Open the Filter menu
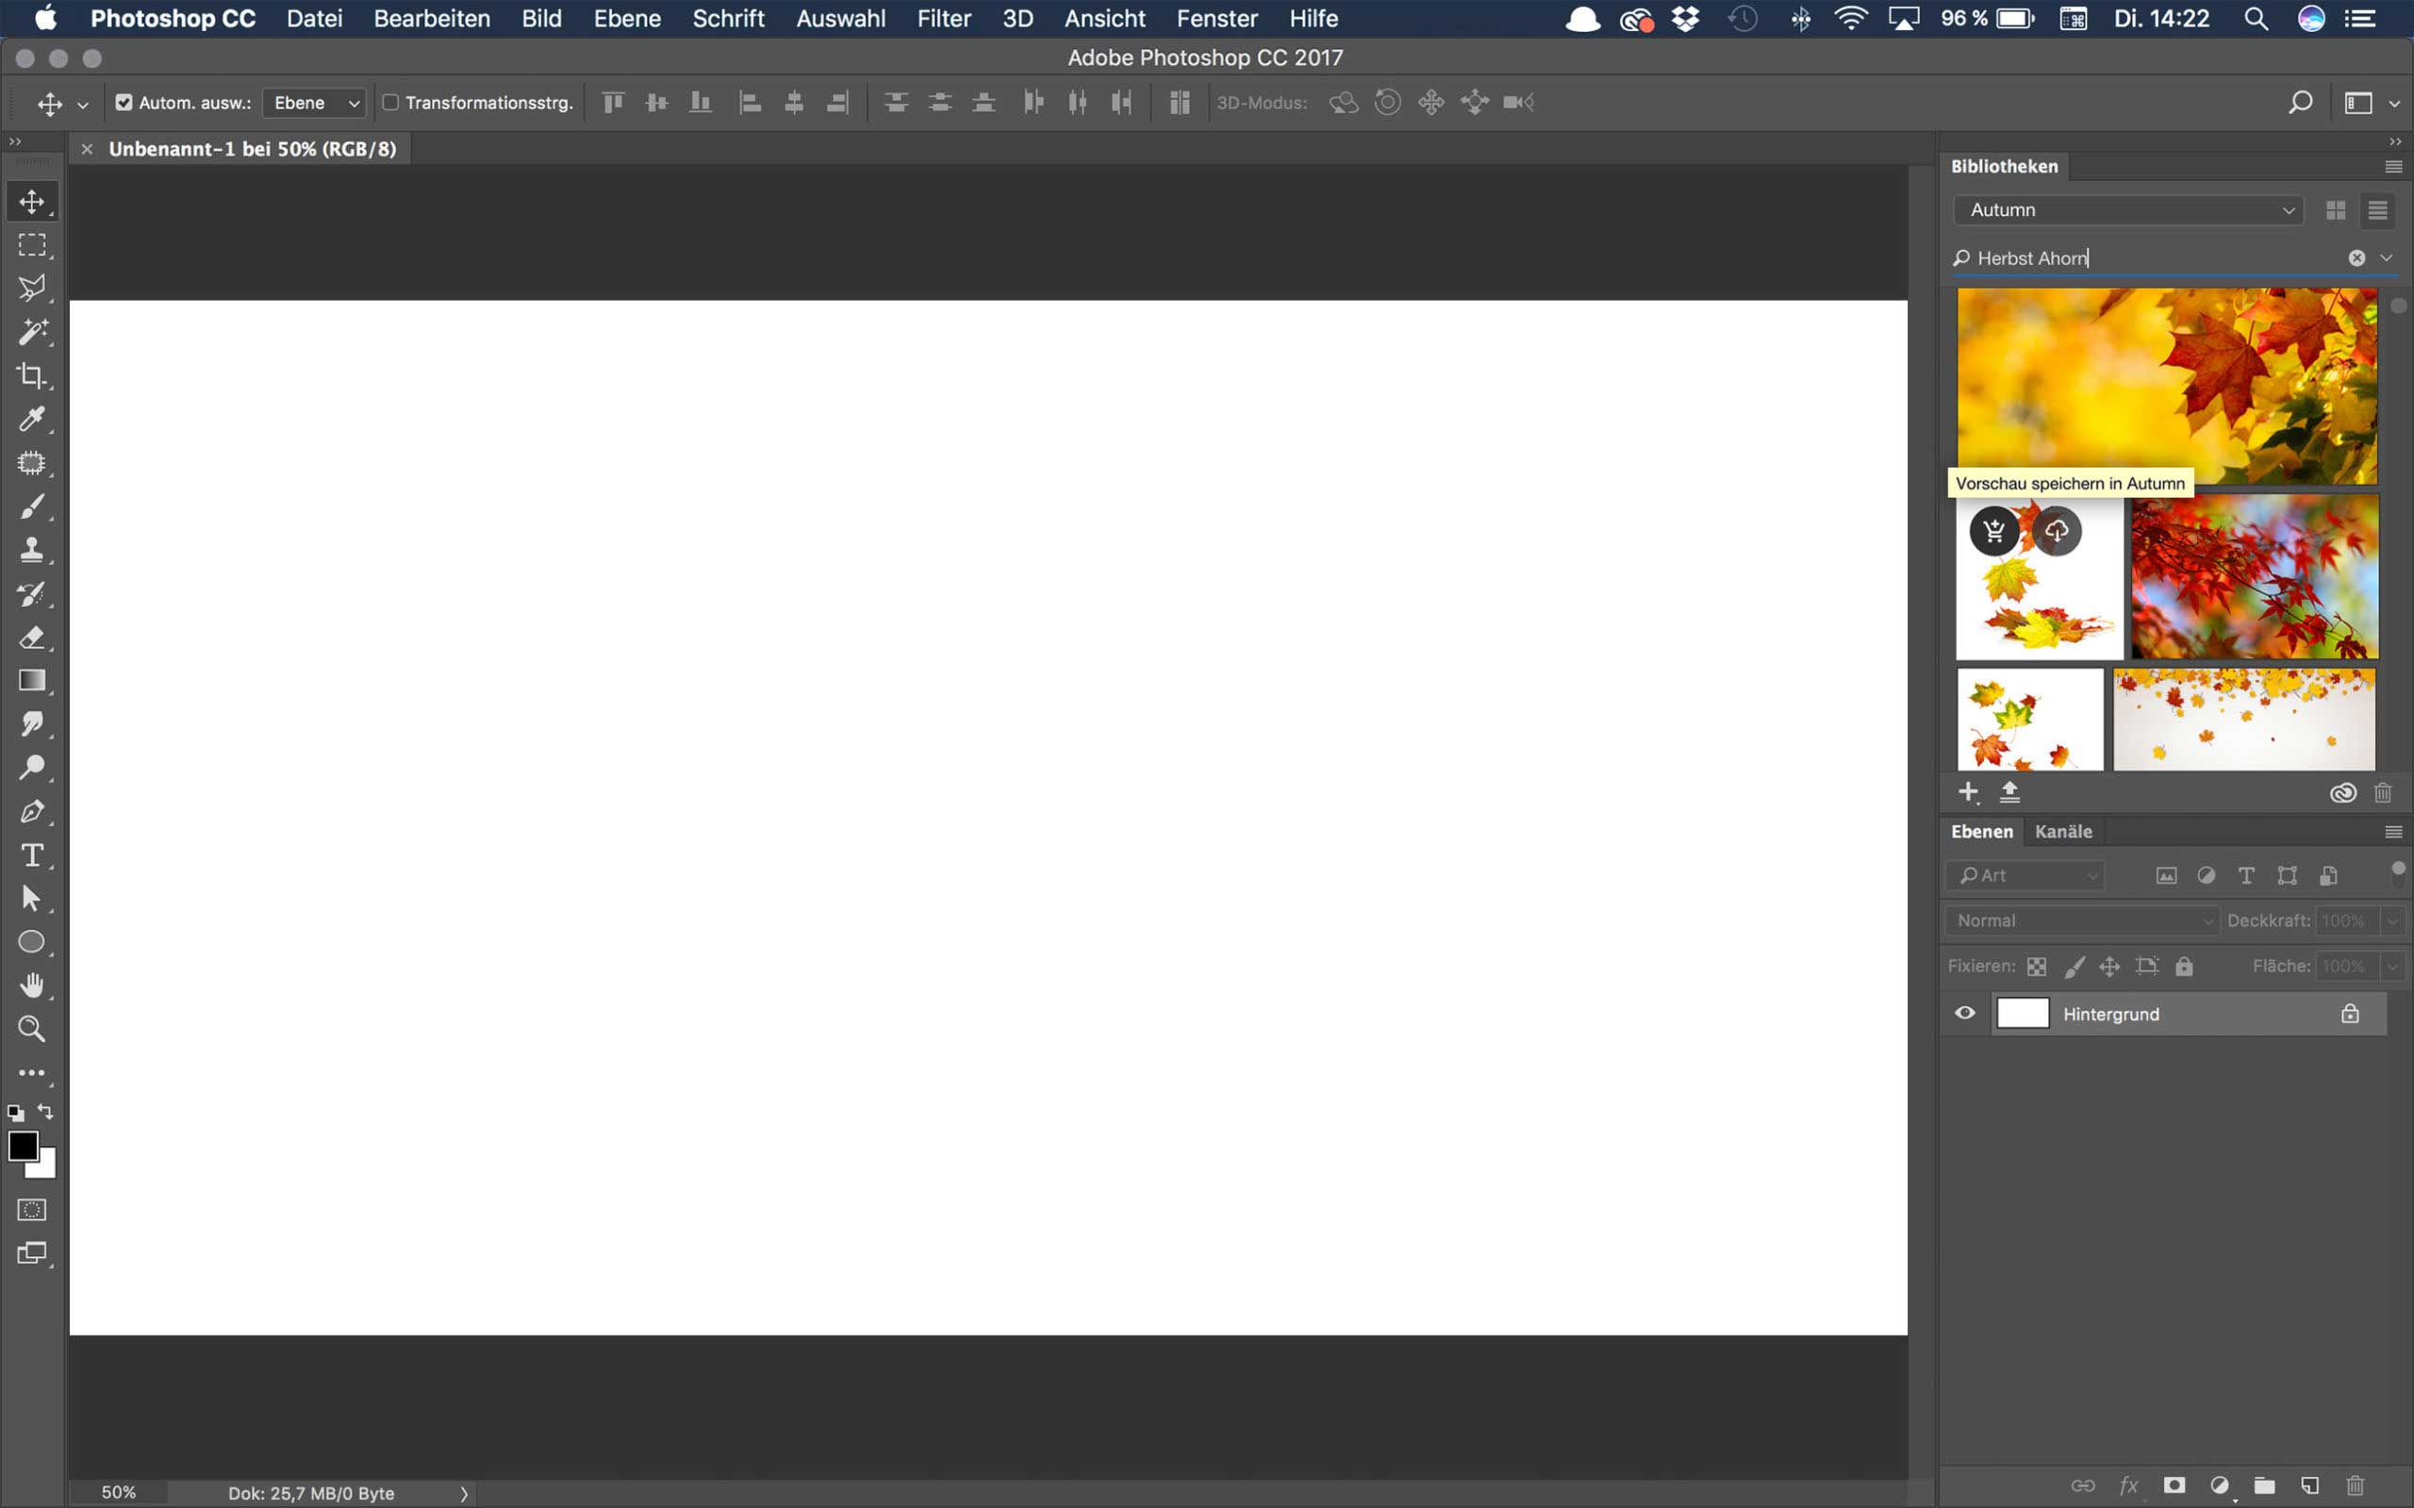 click(943, 19)
